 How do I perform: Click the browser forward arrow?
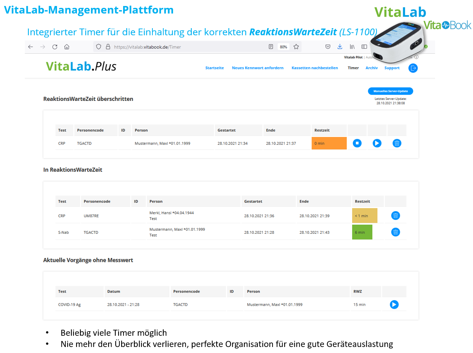coord(43,47)
